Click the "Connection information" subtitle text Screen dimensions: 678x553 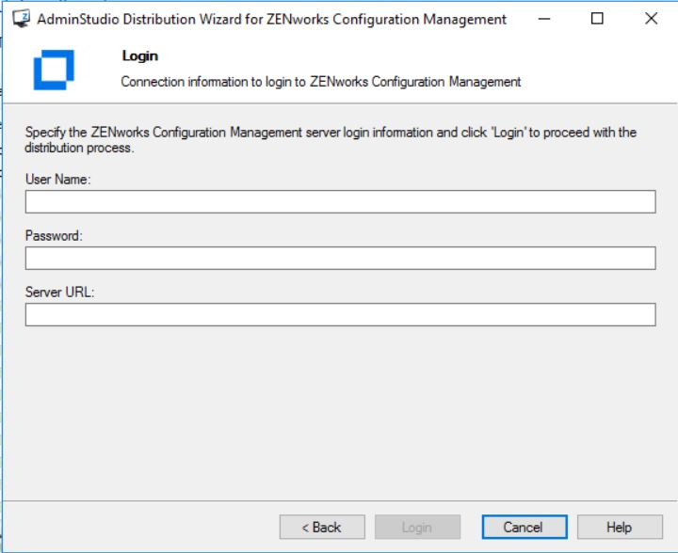320,82
